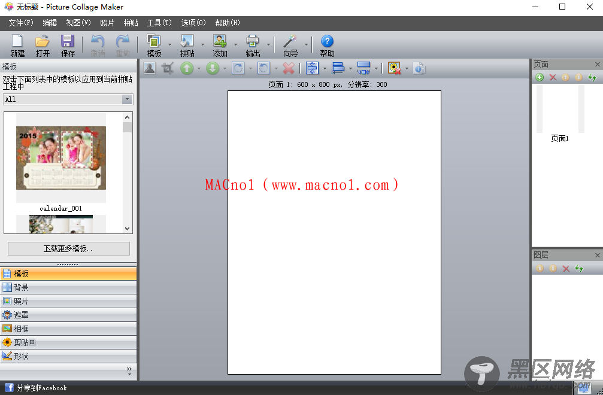Click the 重做 (Redo) arrow icon
This screenshot has width=603, height=395.
click(123, 41)
